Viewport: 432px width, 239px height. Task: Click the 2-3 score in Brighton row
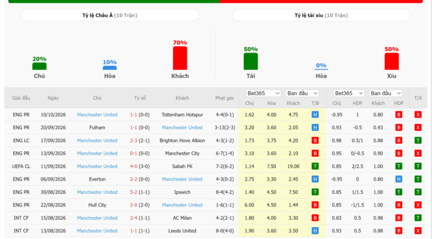[x=134, y=141]
